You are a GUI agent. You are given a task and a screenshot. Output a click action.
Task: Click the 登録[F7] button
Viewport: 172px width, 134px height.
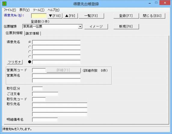click(x=126, y=16)
